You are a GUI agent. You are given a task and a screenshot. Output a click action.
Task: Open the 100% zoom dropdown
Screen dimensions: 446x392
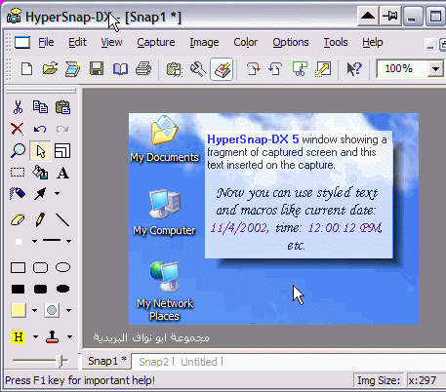coord(435,69)
